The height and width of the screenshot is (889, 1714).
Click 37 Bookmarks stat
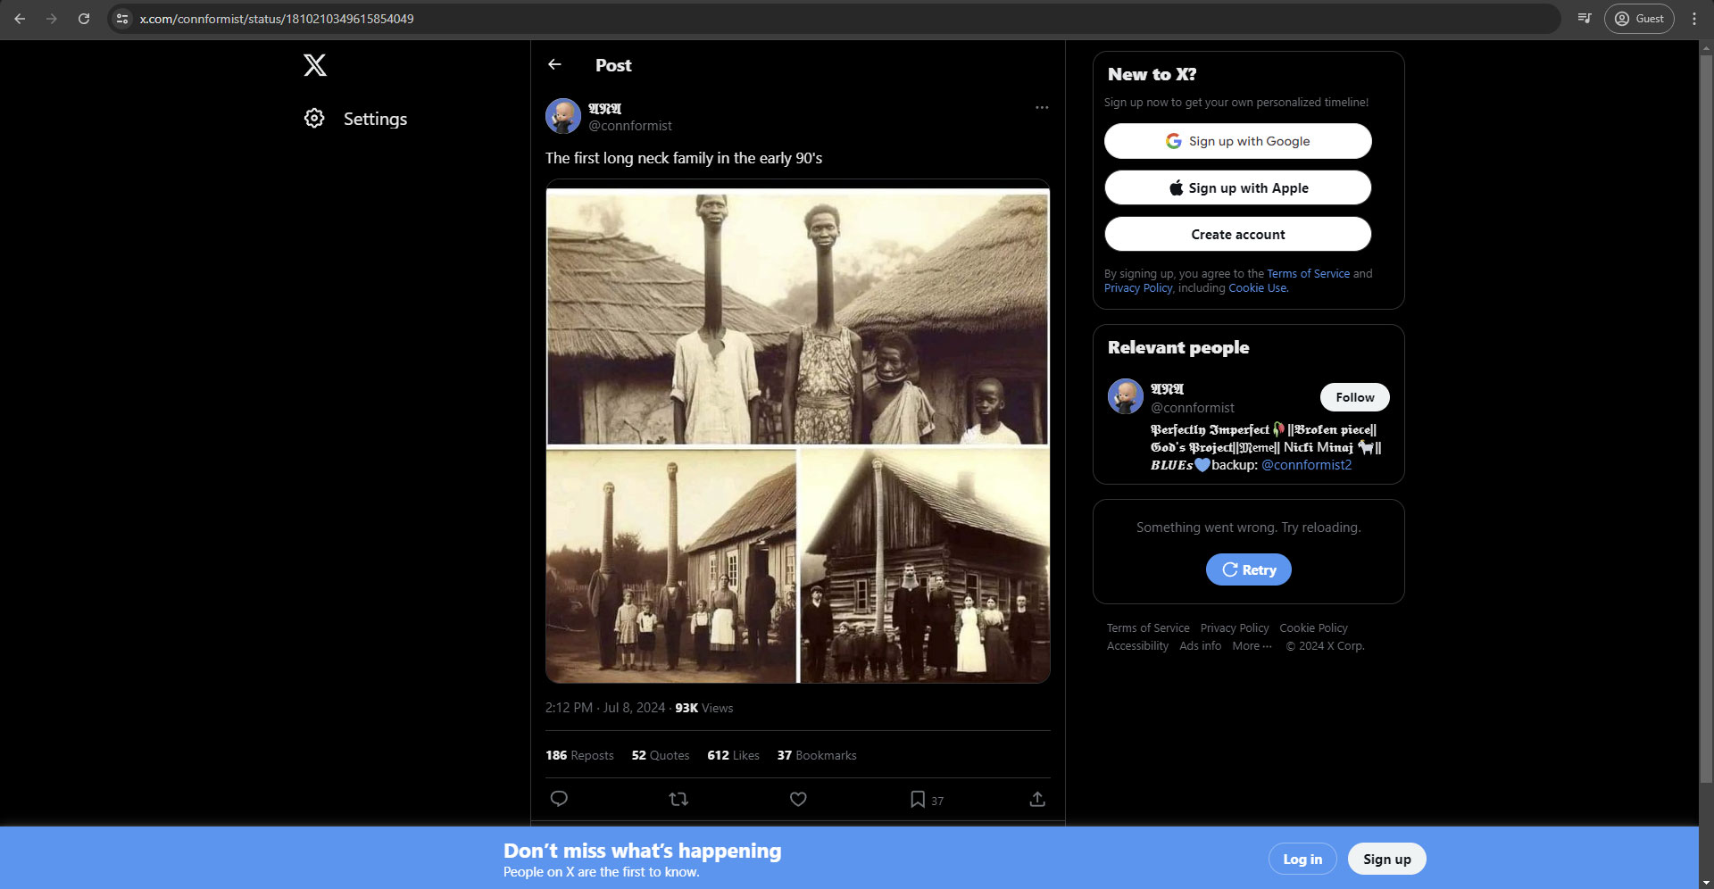817,755
